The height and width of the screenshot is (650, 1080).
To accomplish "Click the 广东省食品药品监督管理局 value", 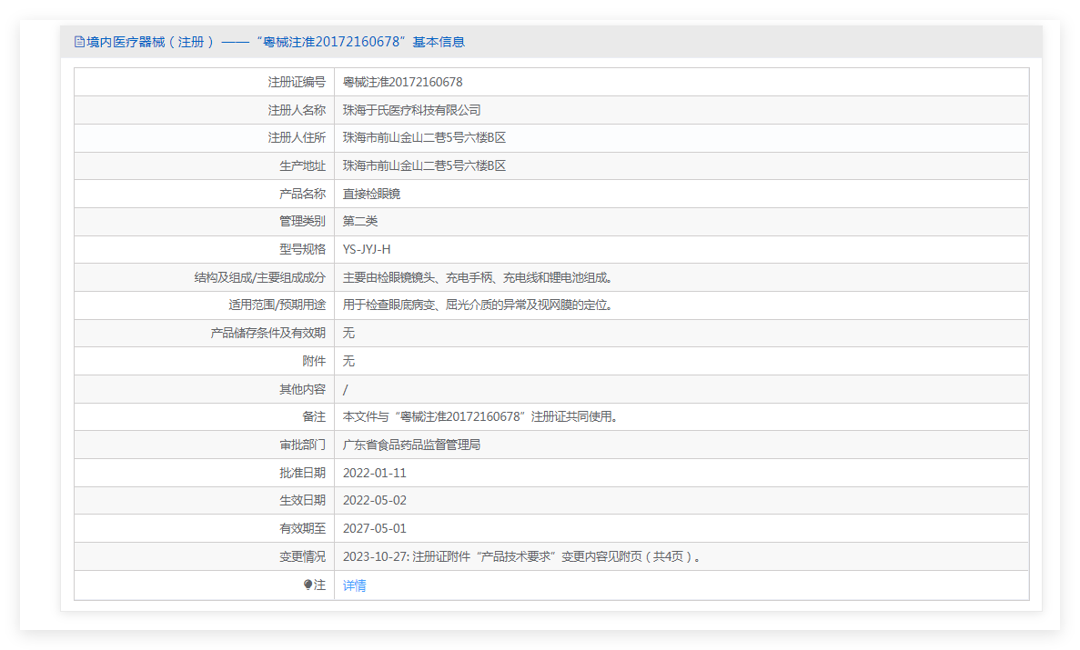I will click(x=412, y=445).
